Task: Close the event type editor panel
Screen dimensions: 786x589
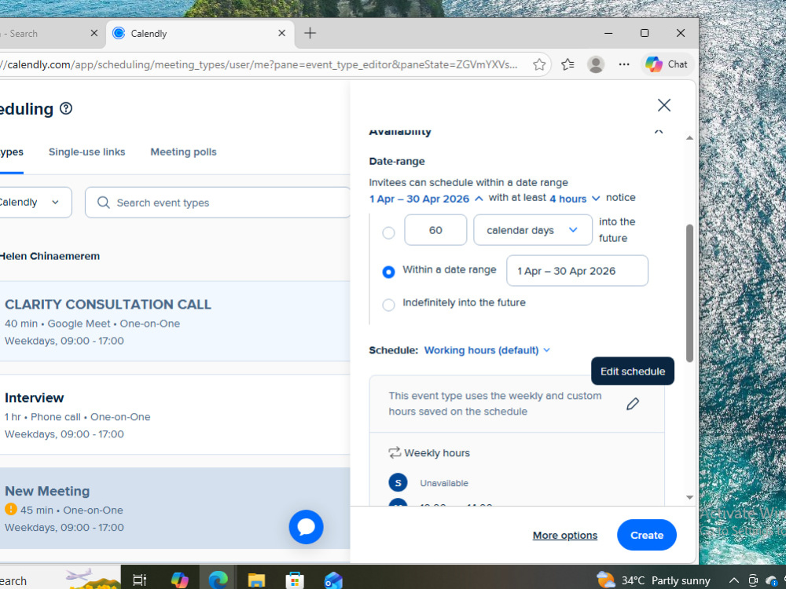Action: (663, 105)
